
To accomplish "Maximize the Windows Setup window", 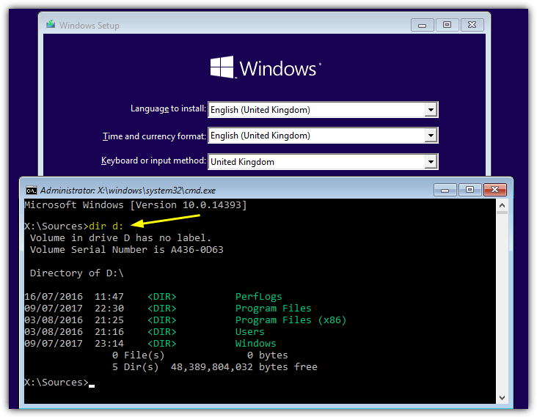I will (447, 25).
